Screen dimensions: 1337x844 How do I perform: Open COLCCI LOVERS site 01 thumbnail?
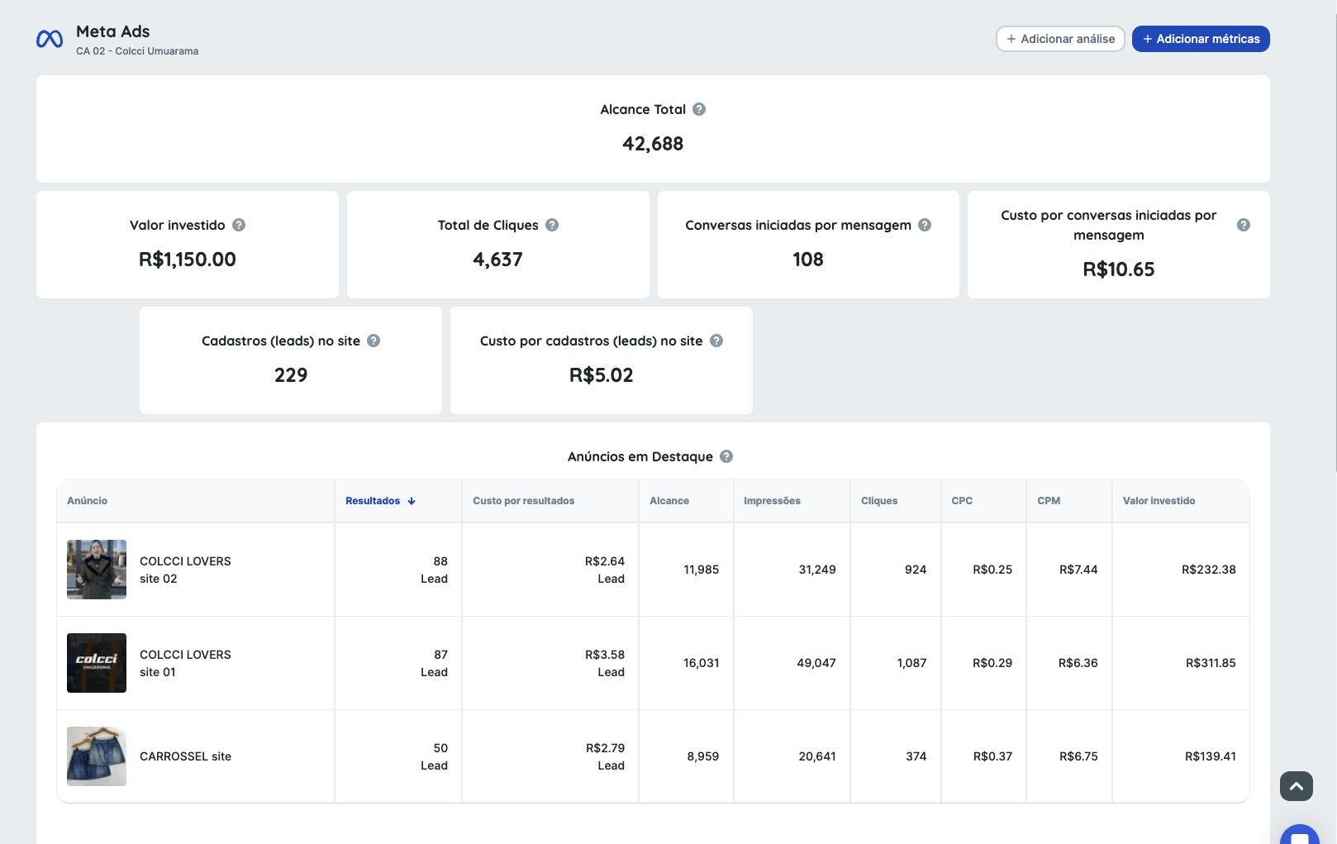(x=97, y=663)
